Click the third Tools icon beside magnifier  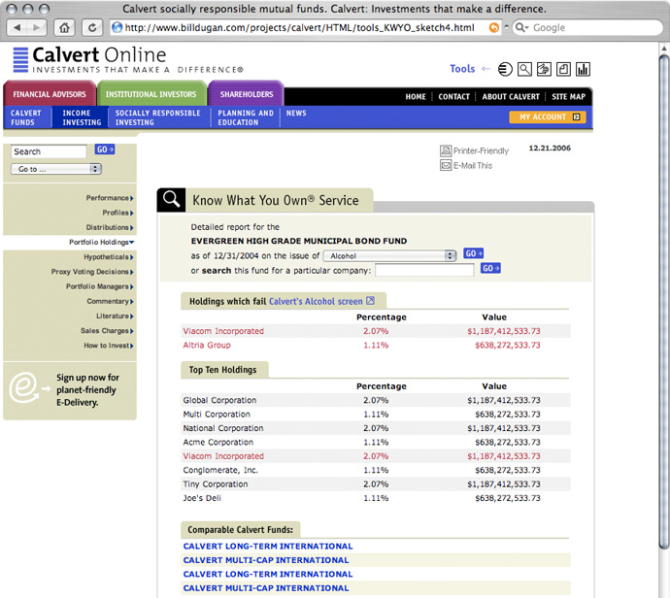point(544,69)
